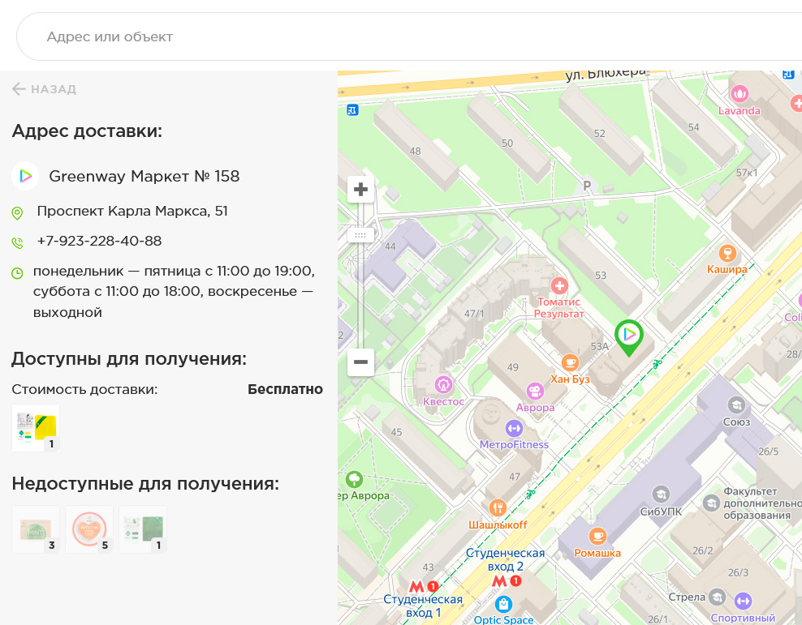Open the available product thumbnail with quantity 1

click(x=36, y=428)
